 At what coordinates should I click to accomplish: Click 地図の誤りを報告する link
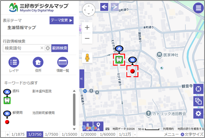click(191, 129)
